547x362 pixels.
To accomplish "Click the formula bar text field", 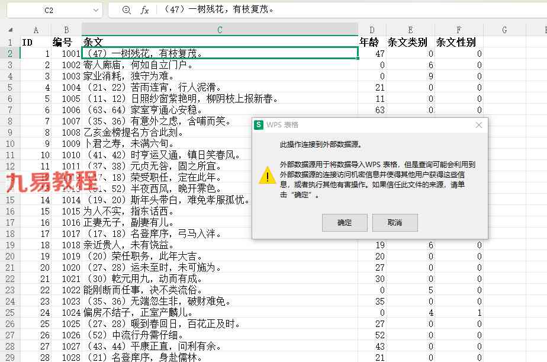I will coord(349,9).
